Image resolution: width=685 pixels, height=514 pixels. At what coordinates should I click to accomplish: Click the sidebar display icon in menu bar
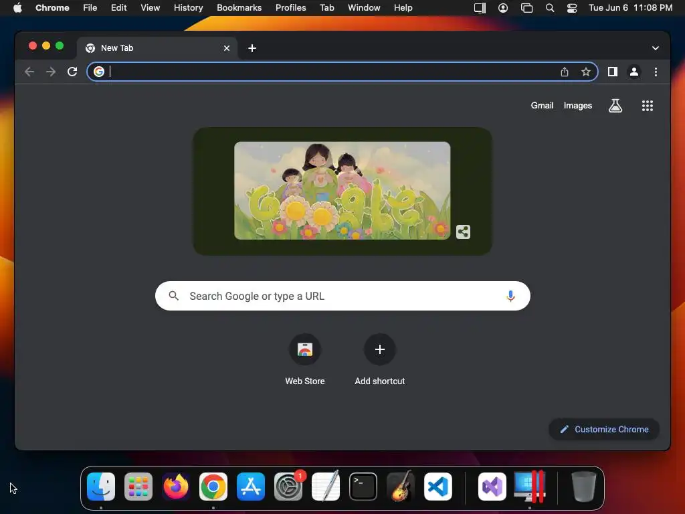[x=480, y=8]
